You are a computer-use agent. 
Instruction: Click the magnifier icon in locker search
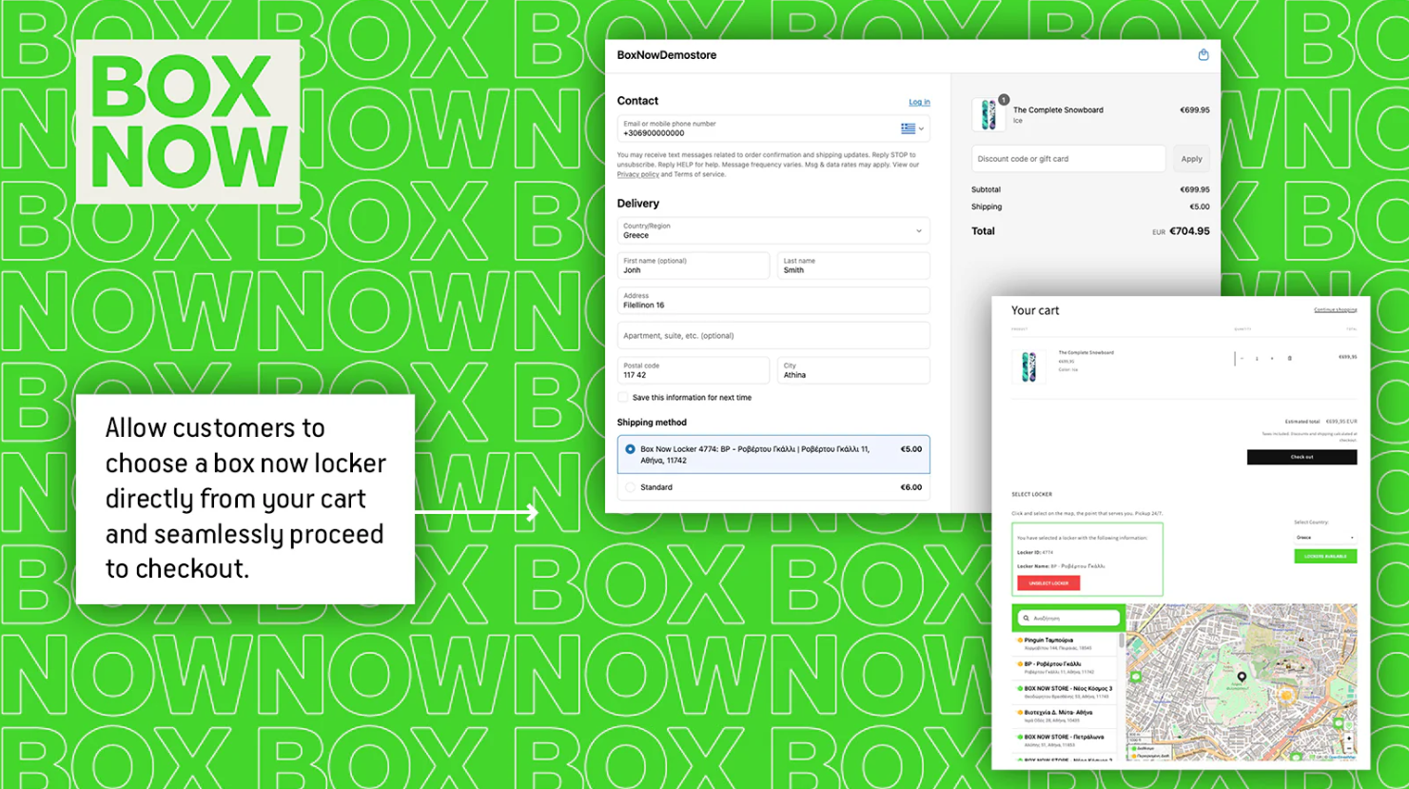click(x=1026, y=619)
